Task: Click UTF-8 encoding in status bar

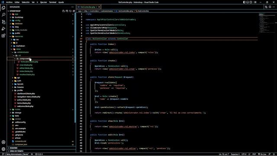Action: coord(244,154)
